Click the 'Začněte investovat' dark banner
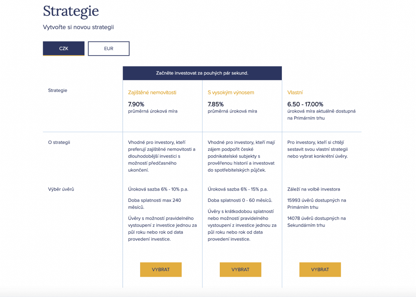This screenshot has width=416, height=297. (x=202, y=73)
